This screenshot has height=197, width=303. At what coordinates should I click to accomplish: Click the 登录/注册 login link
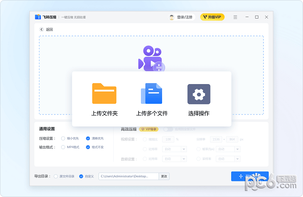(184, 17)
